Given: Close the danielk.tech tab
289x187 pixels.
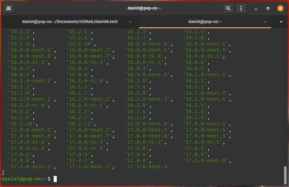Looking at the screenshot, I should (x=130, y=21).
